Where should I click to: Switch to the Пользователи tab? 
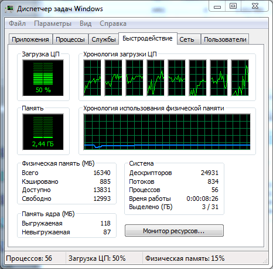tap(225, 39)
